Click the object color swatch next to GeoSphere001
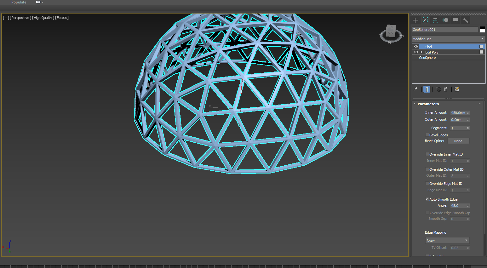 coord(482,29)
